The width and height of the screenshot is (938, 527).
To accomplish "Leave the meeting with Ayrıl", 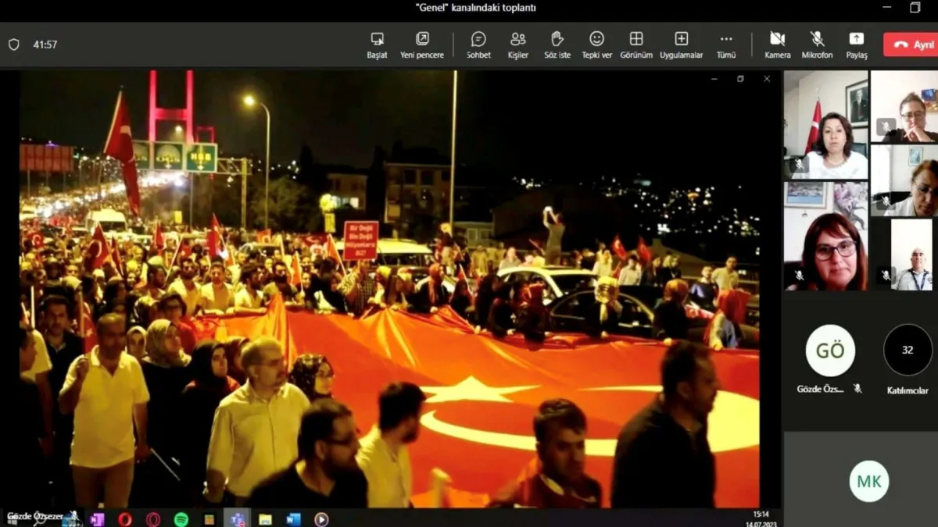I will point(911,45).
